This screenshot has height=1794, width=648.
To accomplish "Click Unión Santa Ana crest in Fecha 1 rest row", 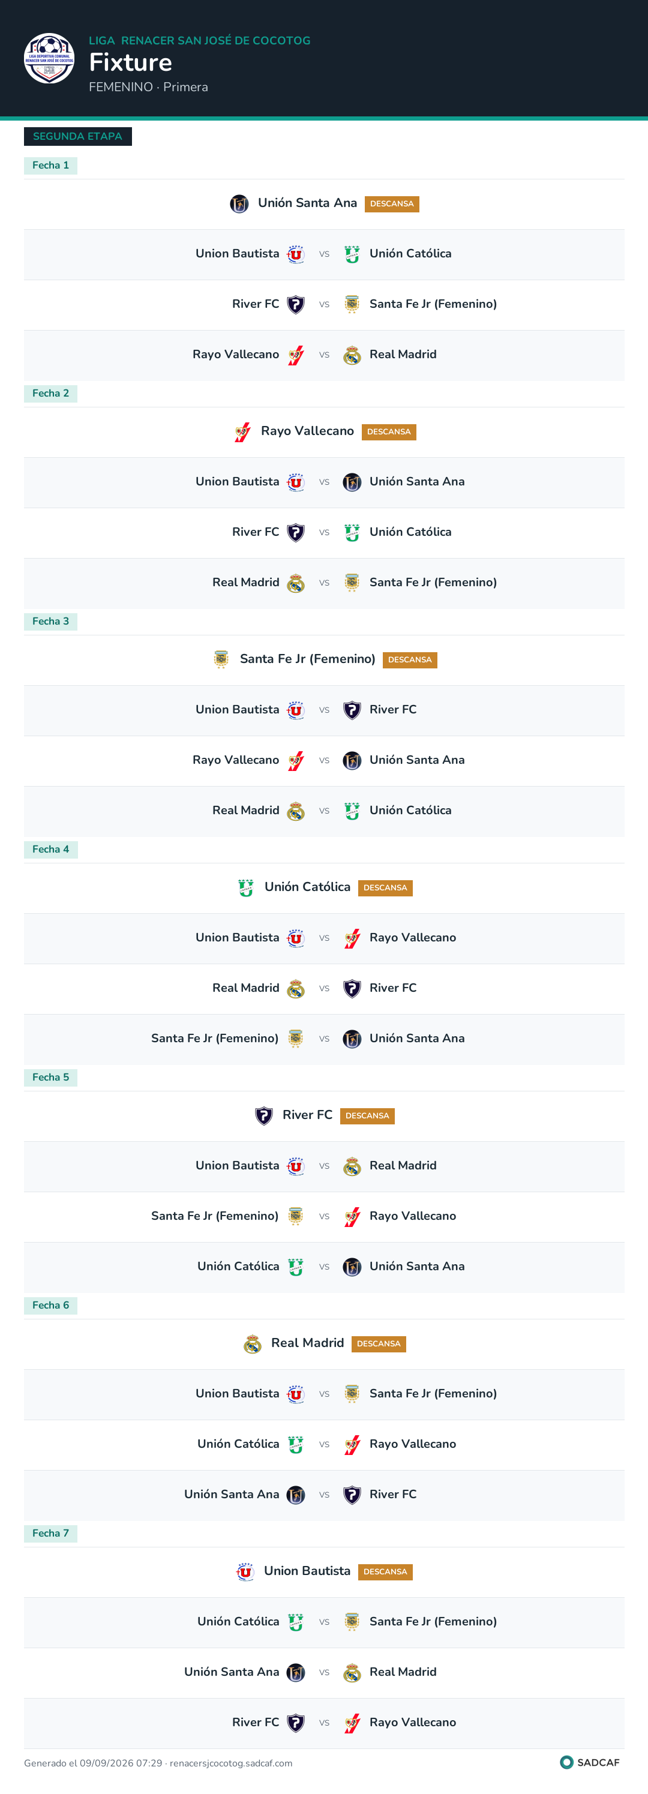I will [239, 204].
